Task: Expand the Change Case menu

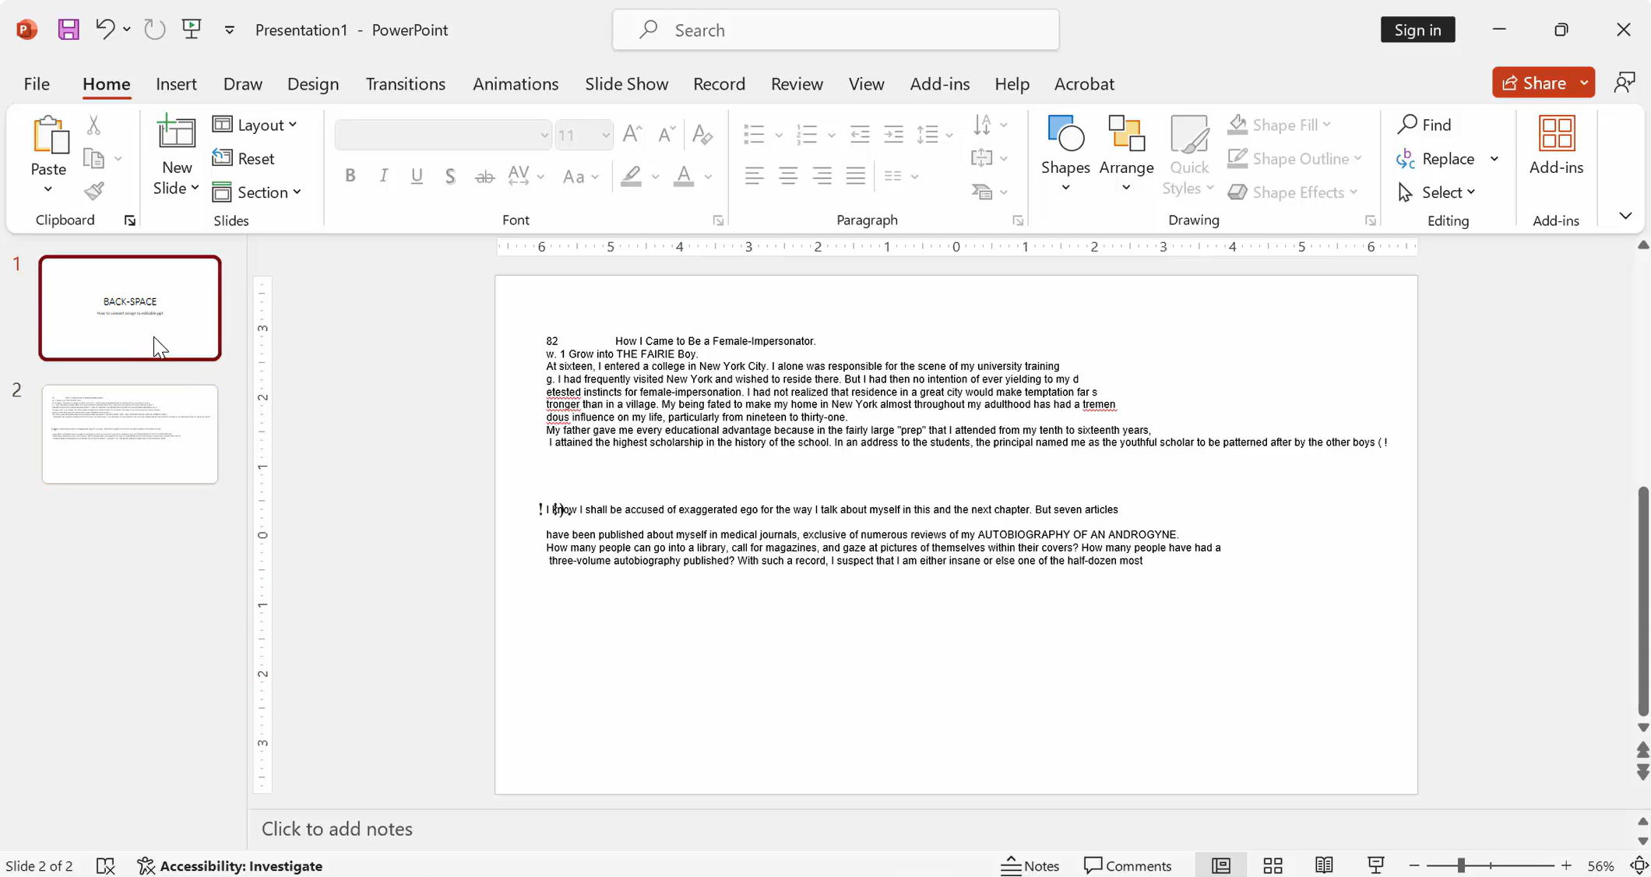Action: pos(580,176)
